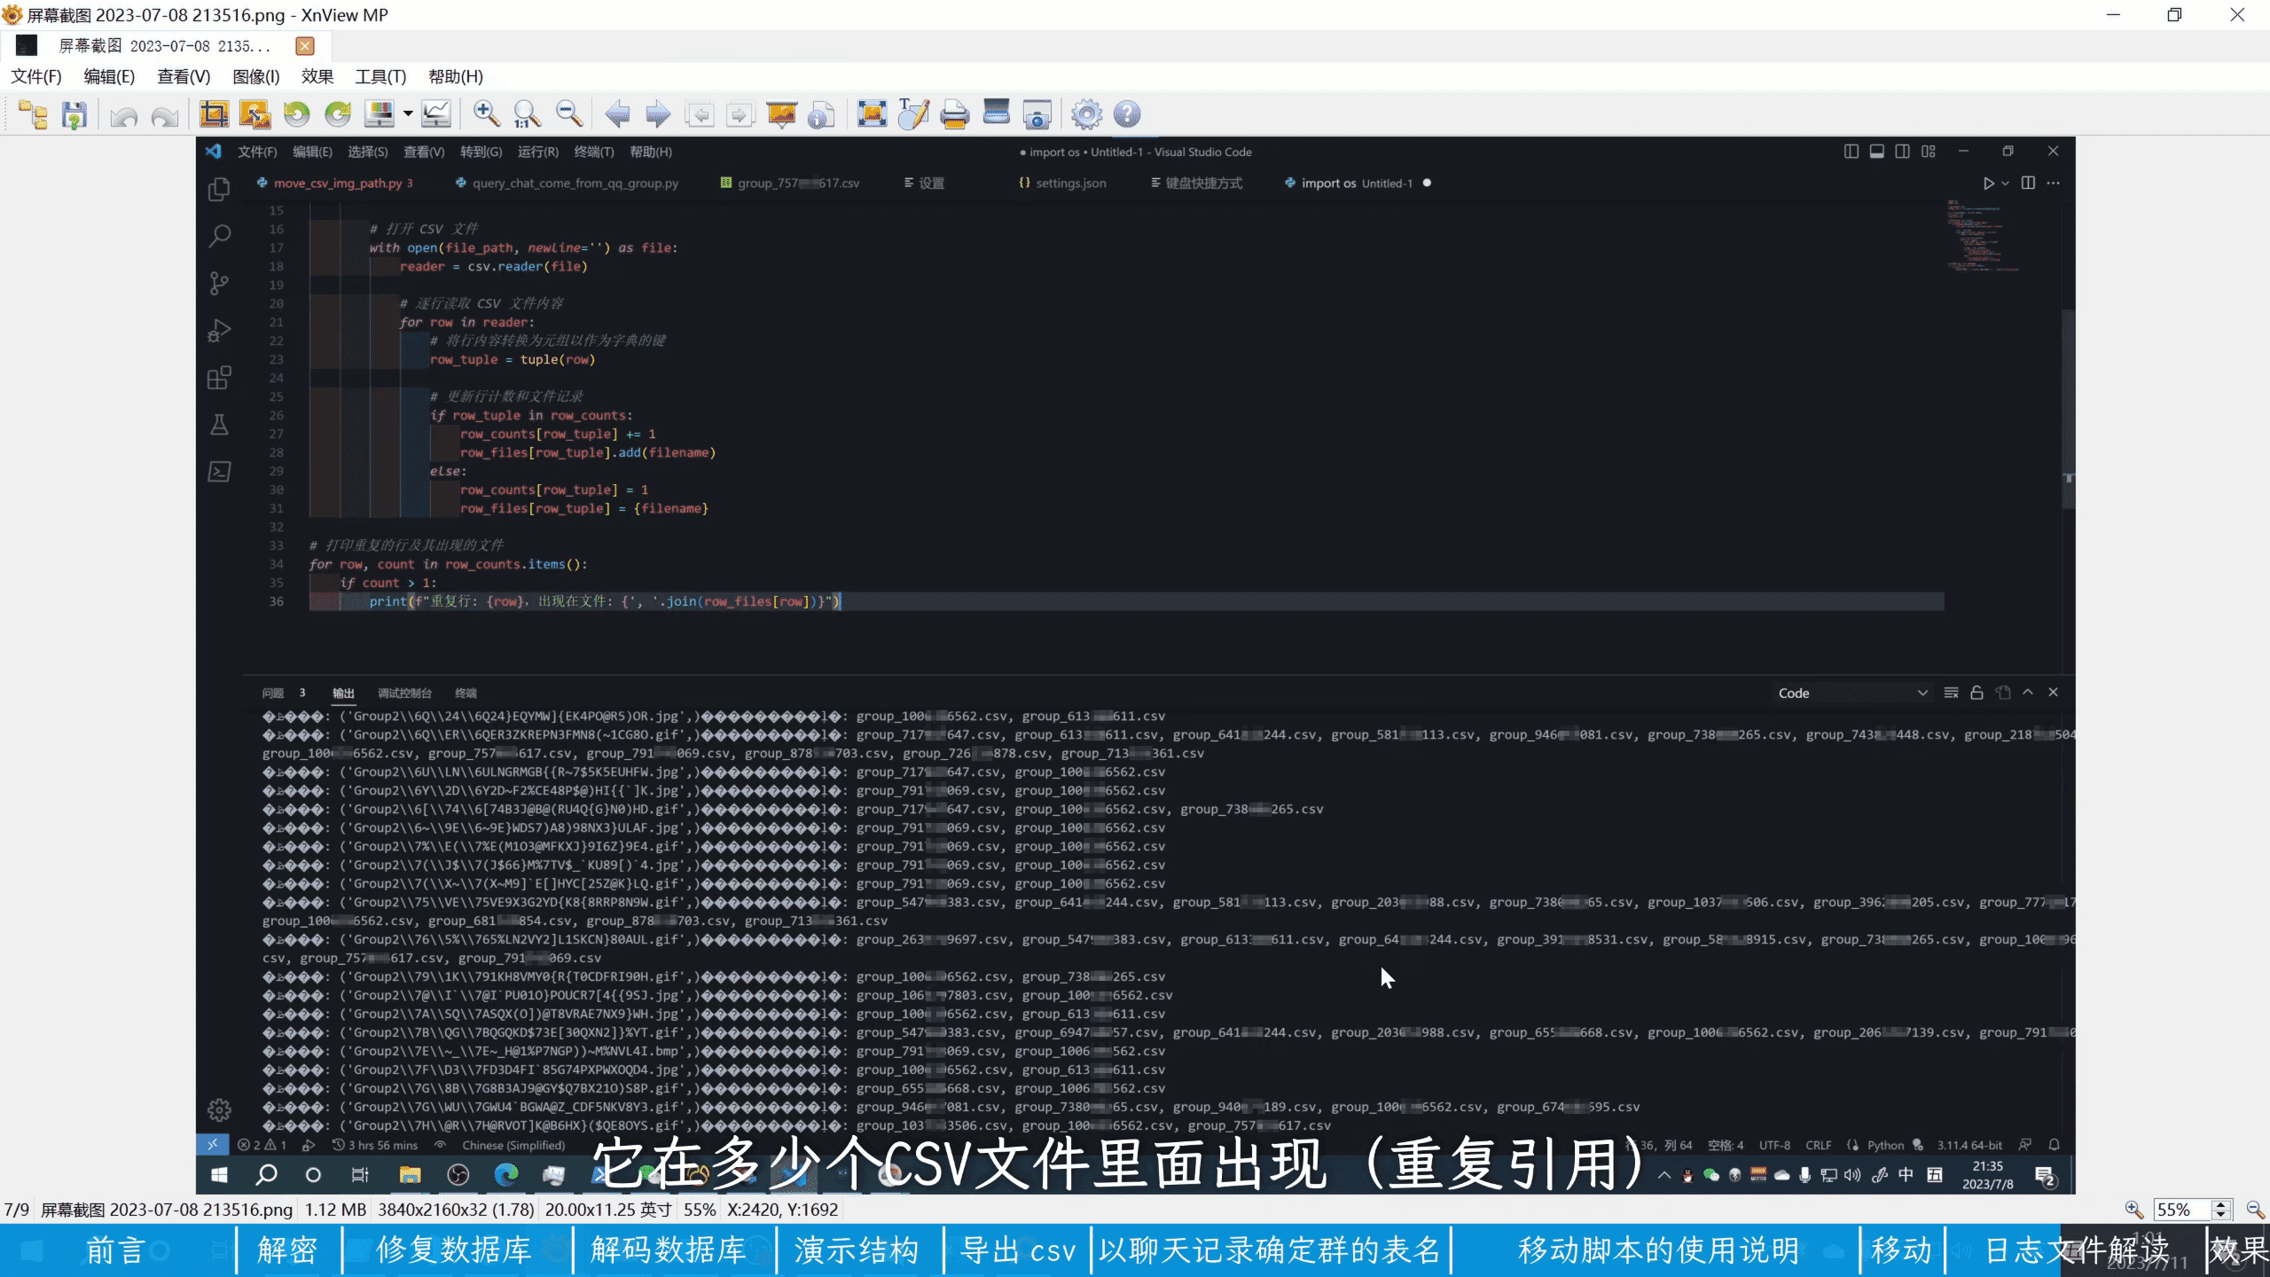Zoom to 1:1 actual size
The height and width of the screenshot is (1277, 2270).
coord(527,114)
